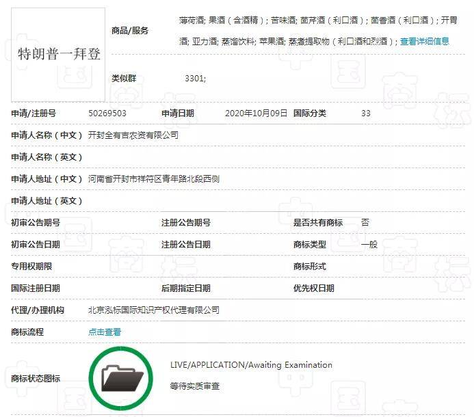Click the 后期指定日期 label

point(186,288)
